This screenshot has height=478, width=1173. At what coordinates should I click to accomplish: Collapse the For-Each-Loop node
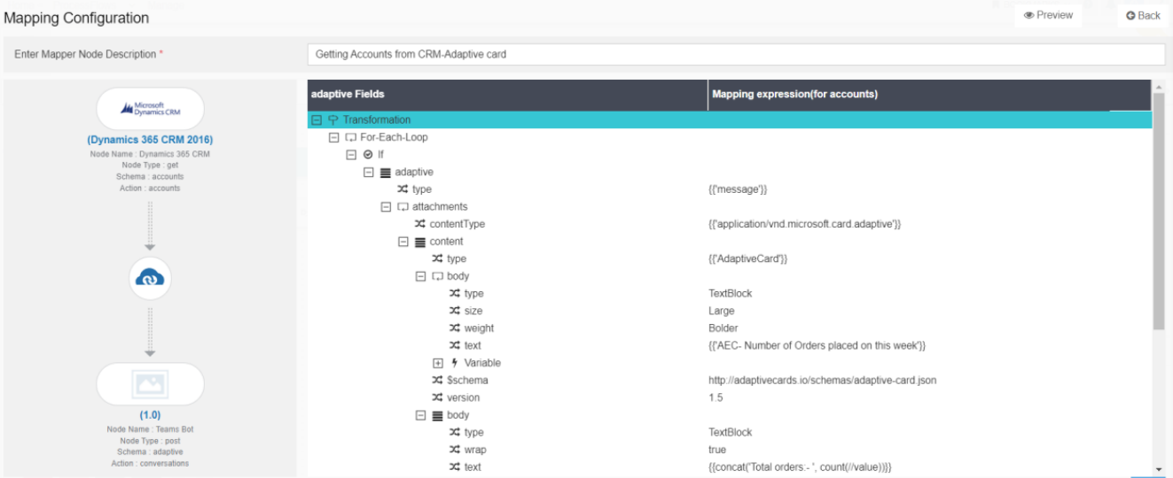[x=333, y=137]
